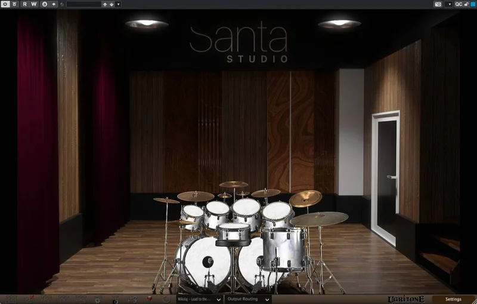Click the Ugritone logo
The width and height of the screenshot is (477, 304).
click(406, 299)
